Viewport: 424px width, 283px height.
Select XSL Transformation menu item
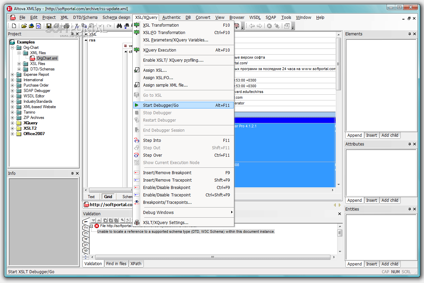[x=183, y=25]
